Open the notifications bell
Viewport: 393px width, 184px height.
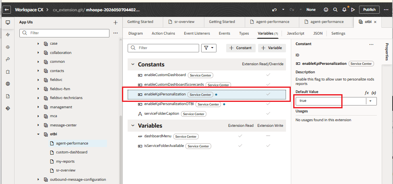pyautogui.click(x=345, y=10)
